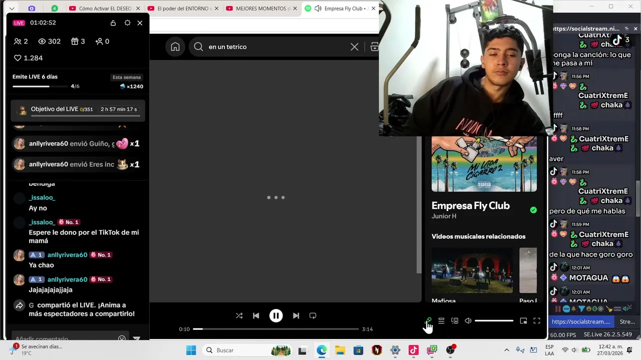
Task: Clear the Spotify search text
Action: (x=355, y=46)
